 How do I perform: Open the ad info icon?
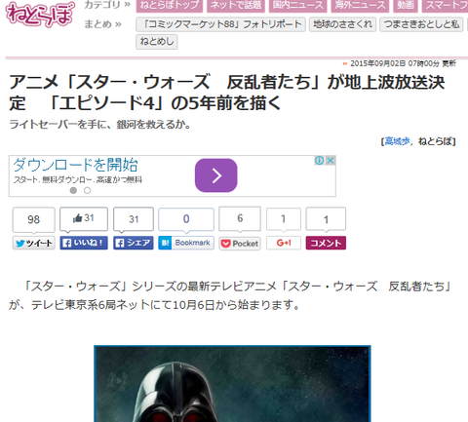[319, 160]
